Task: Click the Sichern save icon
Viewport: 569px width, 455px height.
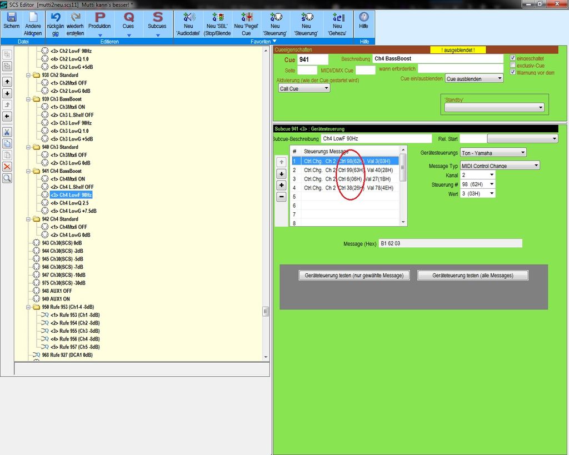Action: 11,18
